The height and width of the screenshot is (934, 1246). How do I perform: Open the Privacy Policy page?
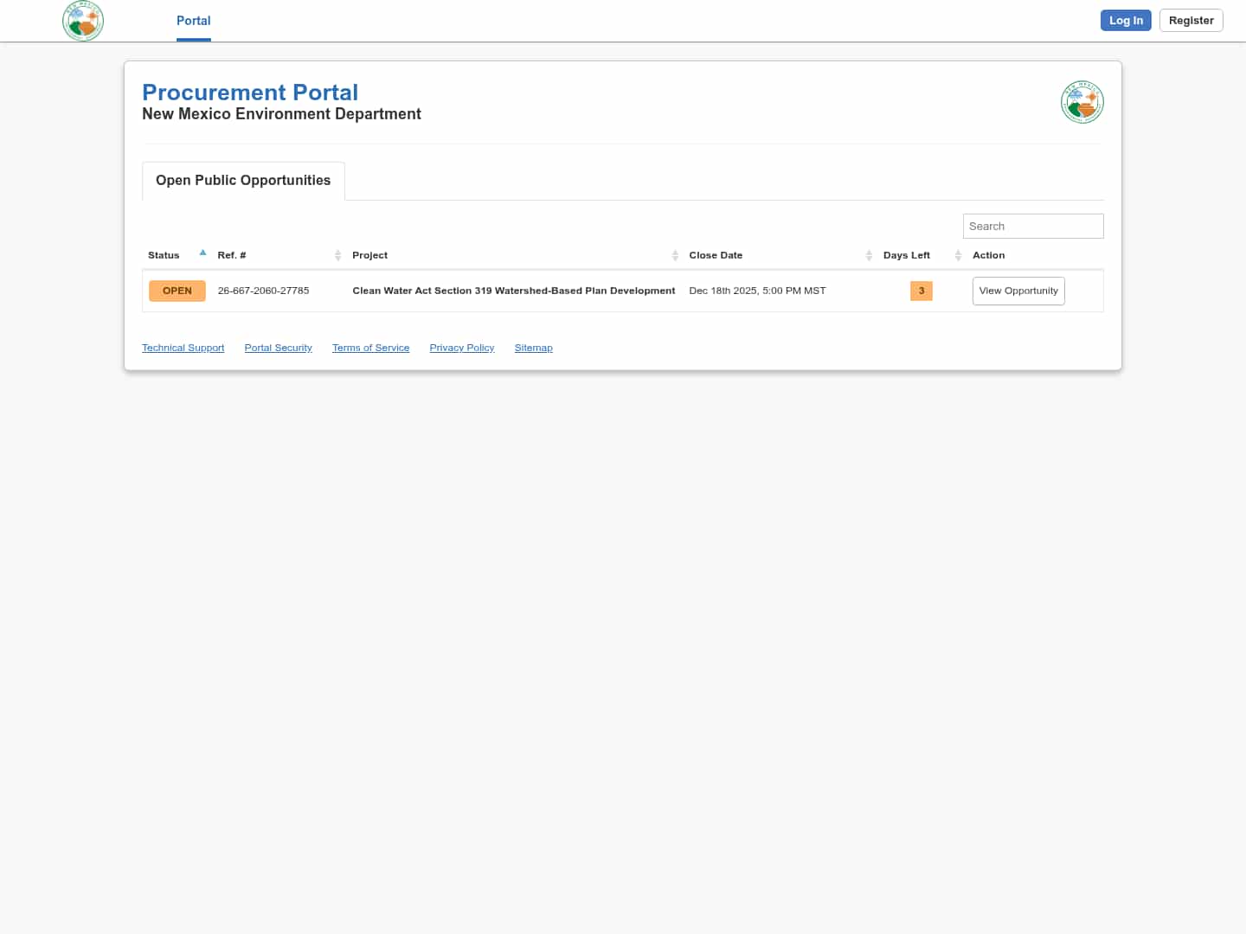(x=461, y=348)
